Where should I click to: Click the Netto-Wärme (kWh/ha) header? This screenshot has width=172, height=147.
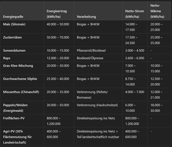point(157,11)
